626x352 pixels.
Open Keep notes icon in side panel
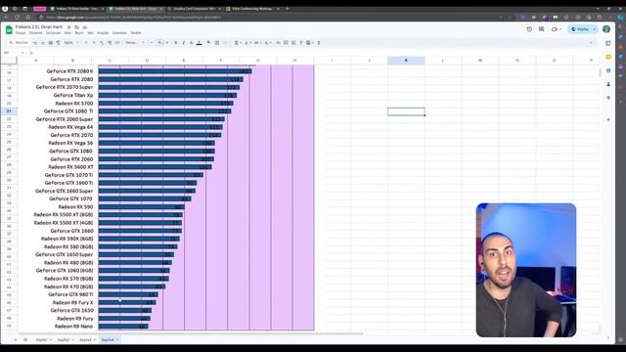(x=608, y=57)
